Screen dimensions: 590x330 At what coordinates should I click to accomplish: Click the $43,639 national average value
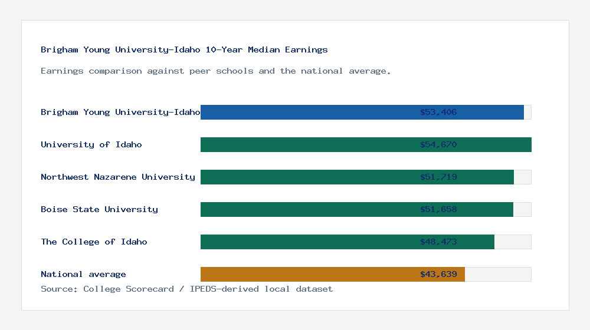(x=438, y=275)
